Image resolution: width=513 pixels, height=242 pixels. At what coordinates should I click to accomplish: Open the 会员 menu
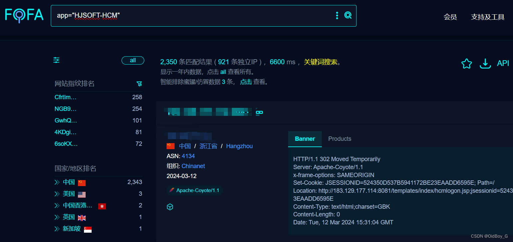[x=450, y=17]
